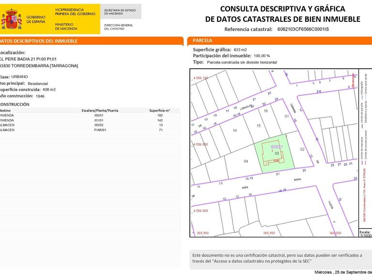The width and height of the screenshot is (372, 279).
Task: Select the '/00/01' cell in construction table
Action: pyautogui.click(x=99, y=116)
